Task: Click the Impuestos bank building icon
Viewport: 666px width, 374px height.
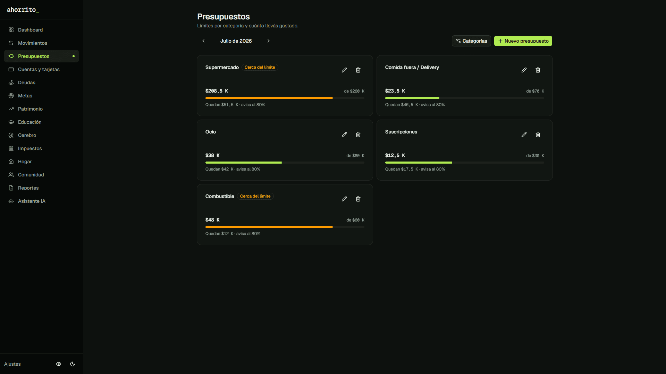Action: click(x=11, y=148)
